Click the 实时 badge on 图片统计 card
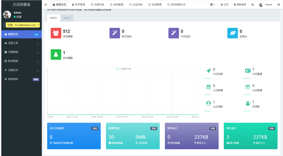Viewport: 283px width, 156px height. [272, 129]
